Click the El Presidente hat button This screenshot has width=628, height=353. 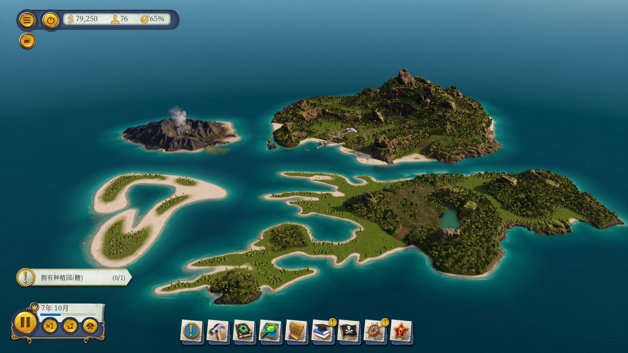(x=90, y=326)
